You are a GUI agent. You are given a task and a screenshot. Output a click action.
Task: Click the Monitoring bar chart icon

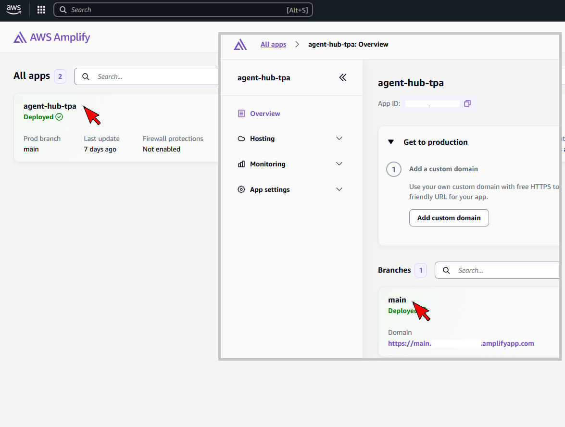tap(241, 164)
